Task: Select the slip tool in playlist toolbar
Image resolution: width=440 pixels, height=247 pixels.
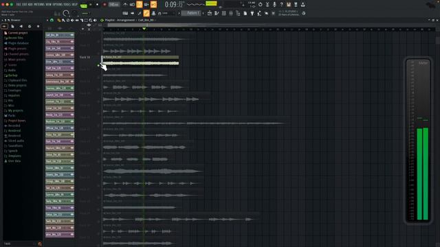Action: tap(77, 20)
